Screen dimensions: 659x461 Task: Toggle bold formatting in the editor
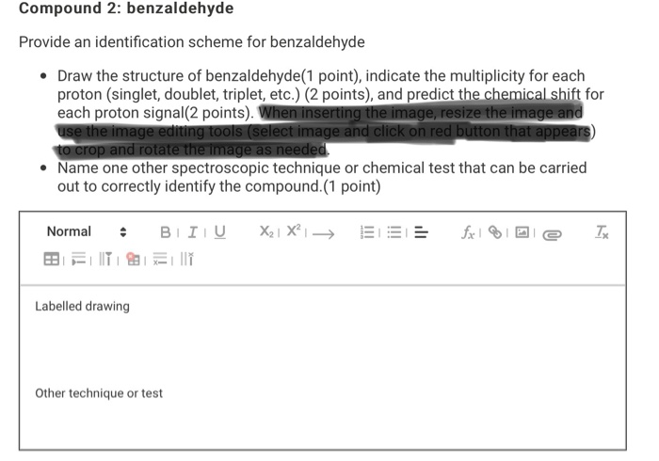165,232
